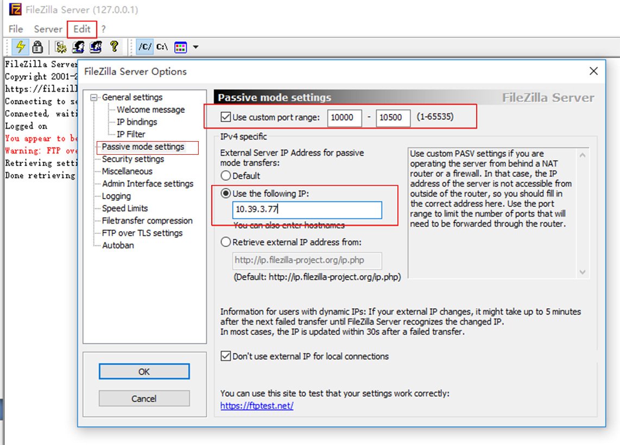Click help text scrollbar down arrow

tap(583, 272)
